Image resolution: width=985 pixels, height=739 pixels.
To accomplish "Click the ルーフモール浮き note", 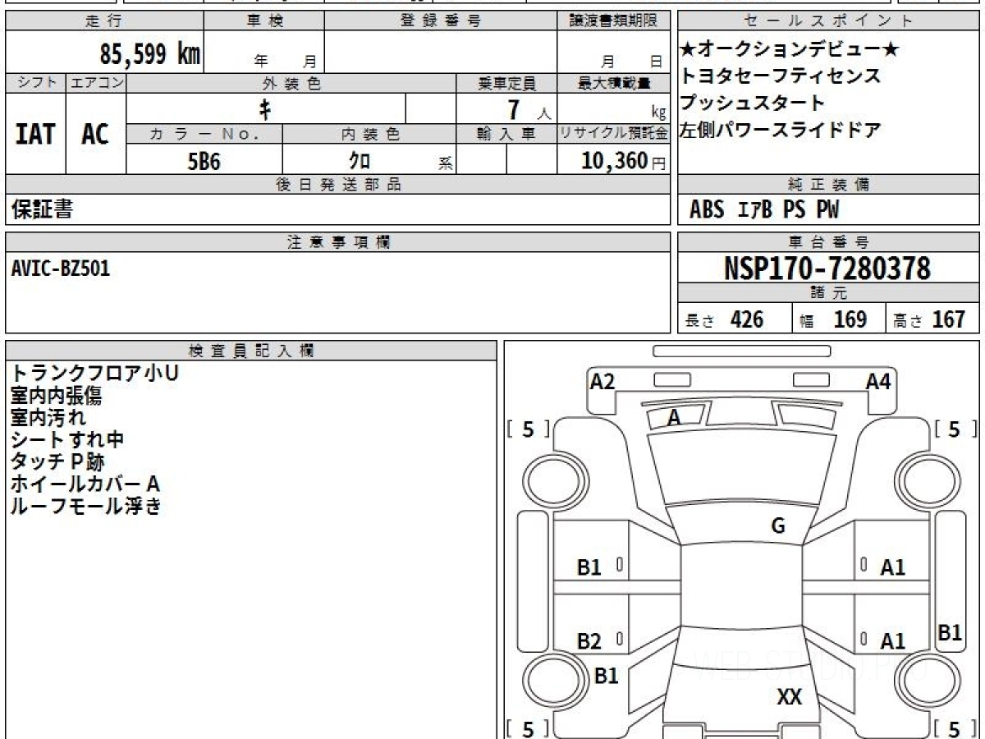I will (86, 507).
